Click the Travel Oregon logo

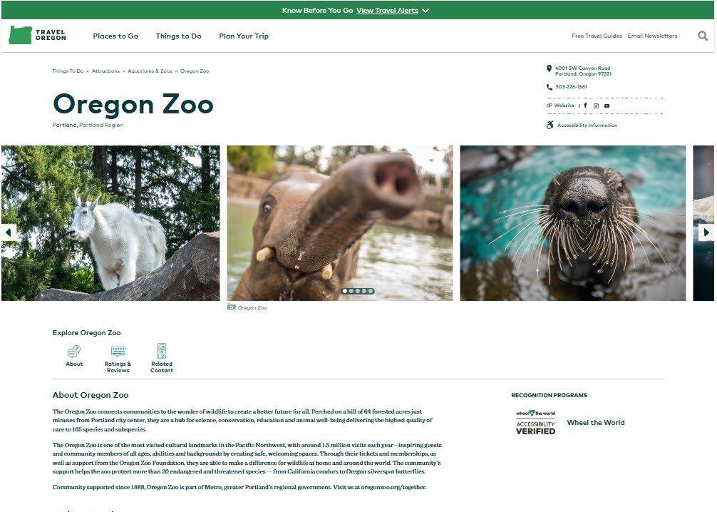click(38, 35)
